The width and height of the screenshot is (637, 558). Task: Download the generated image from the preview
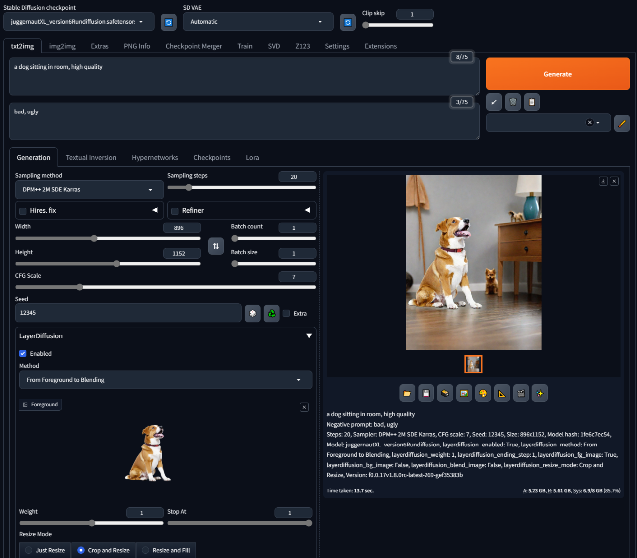click(x=603, y=181)
